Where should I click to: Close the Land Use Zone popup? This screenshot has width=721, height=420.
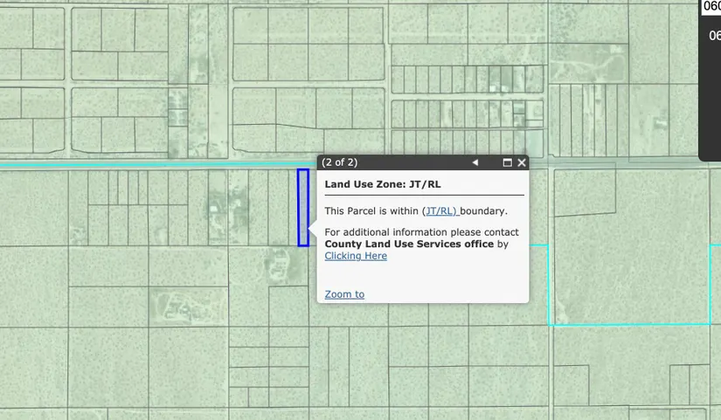coord(522,162)
